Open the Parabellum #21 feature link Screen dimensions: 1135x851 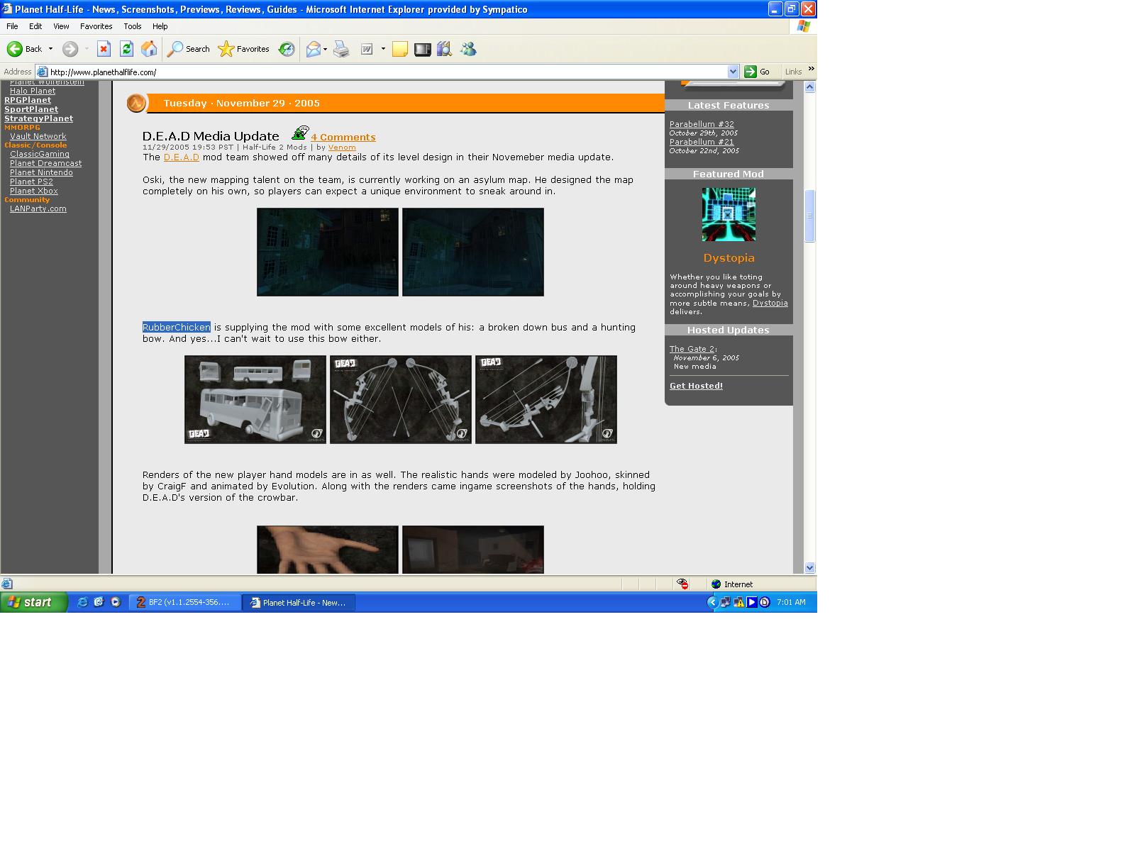pyautogui.click(x=702, y=142)
